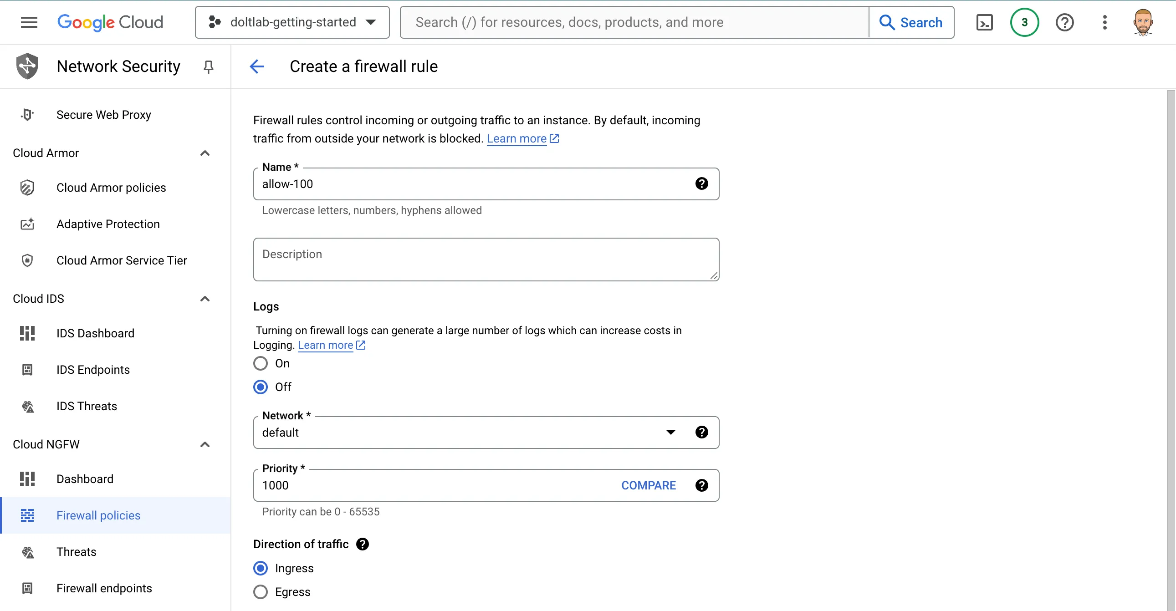Click the help icon in Name field
The height and width of the screenshot is (611, 1176).
click(701, 184)
